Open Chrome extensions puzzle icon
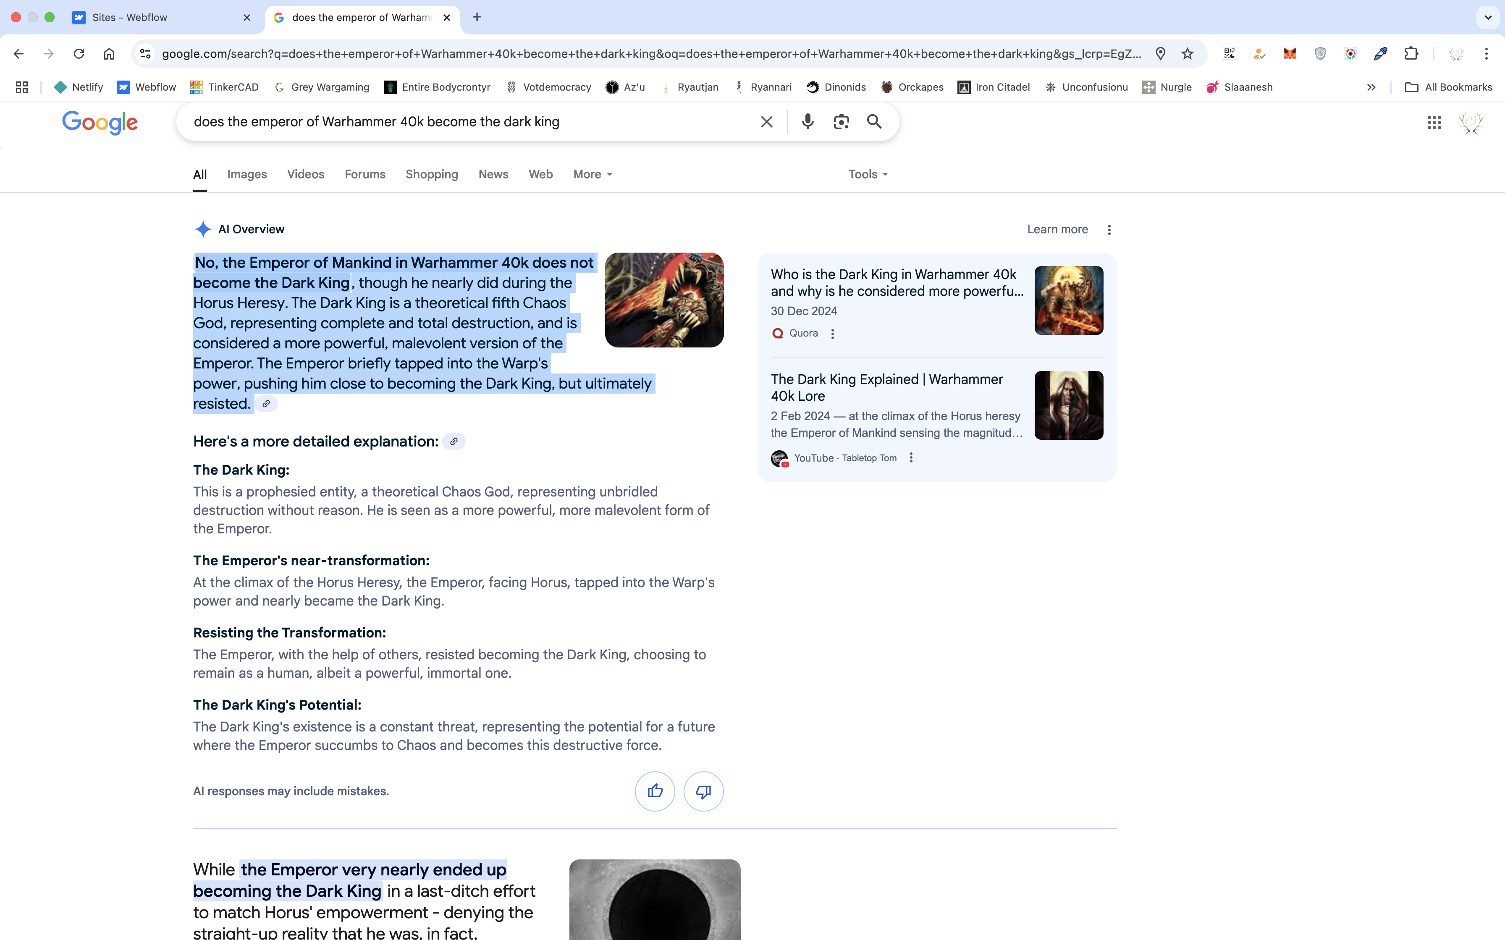Viewport: 1505px width, 940px height. point(1411,54)
